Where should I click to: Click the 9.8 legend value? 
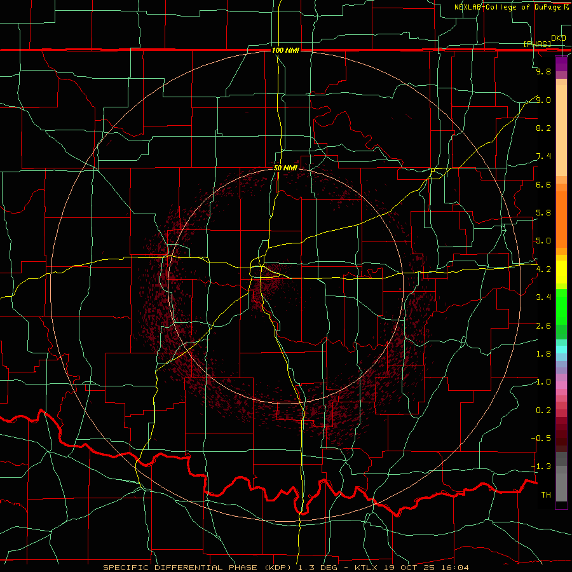click(x=543, y=71)
